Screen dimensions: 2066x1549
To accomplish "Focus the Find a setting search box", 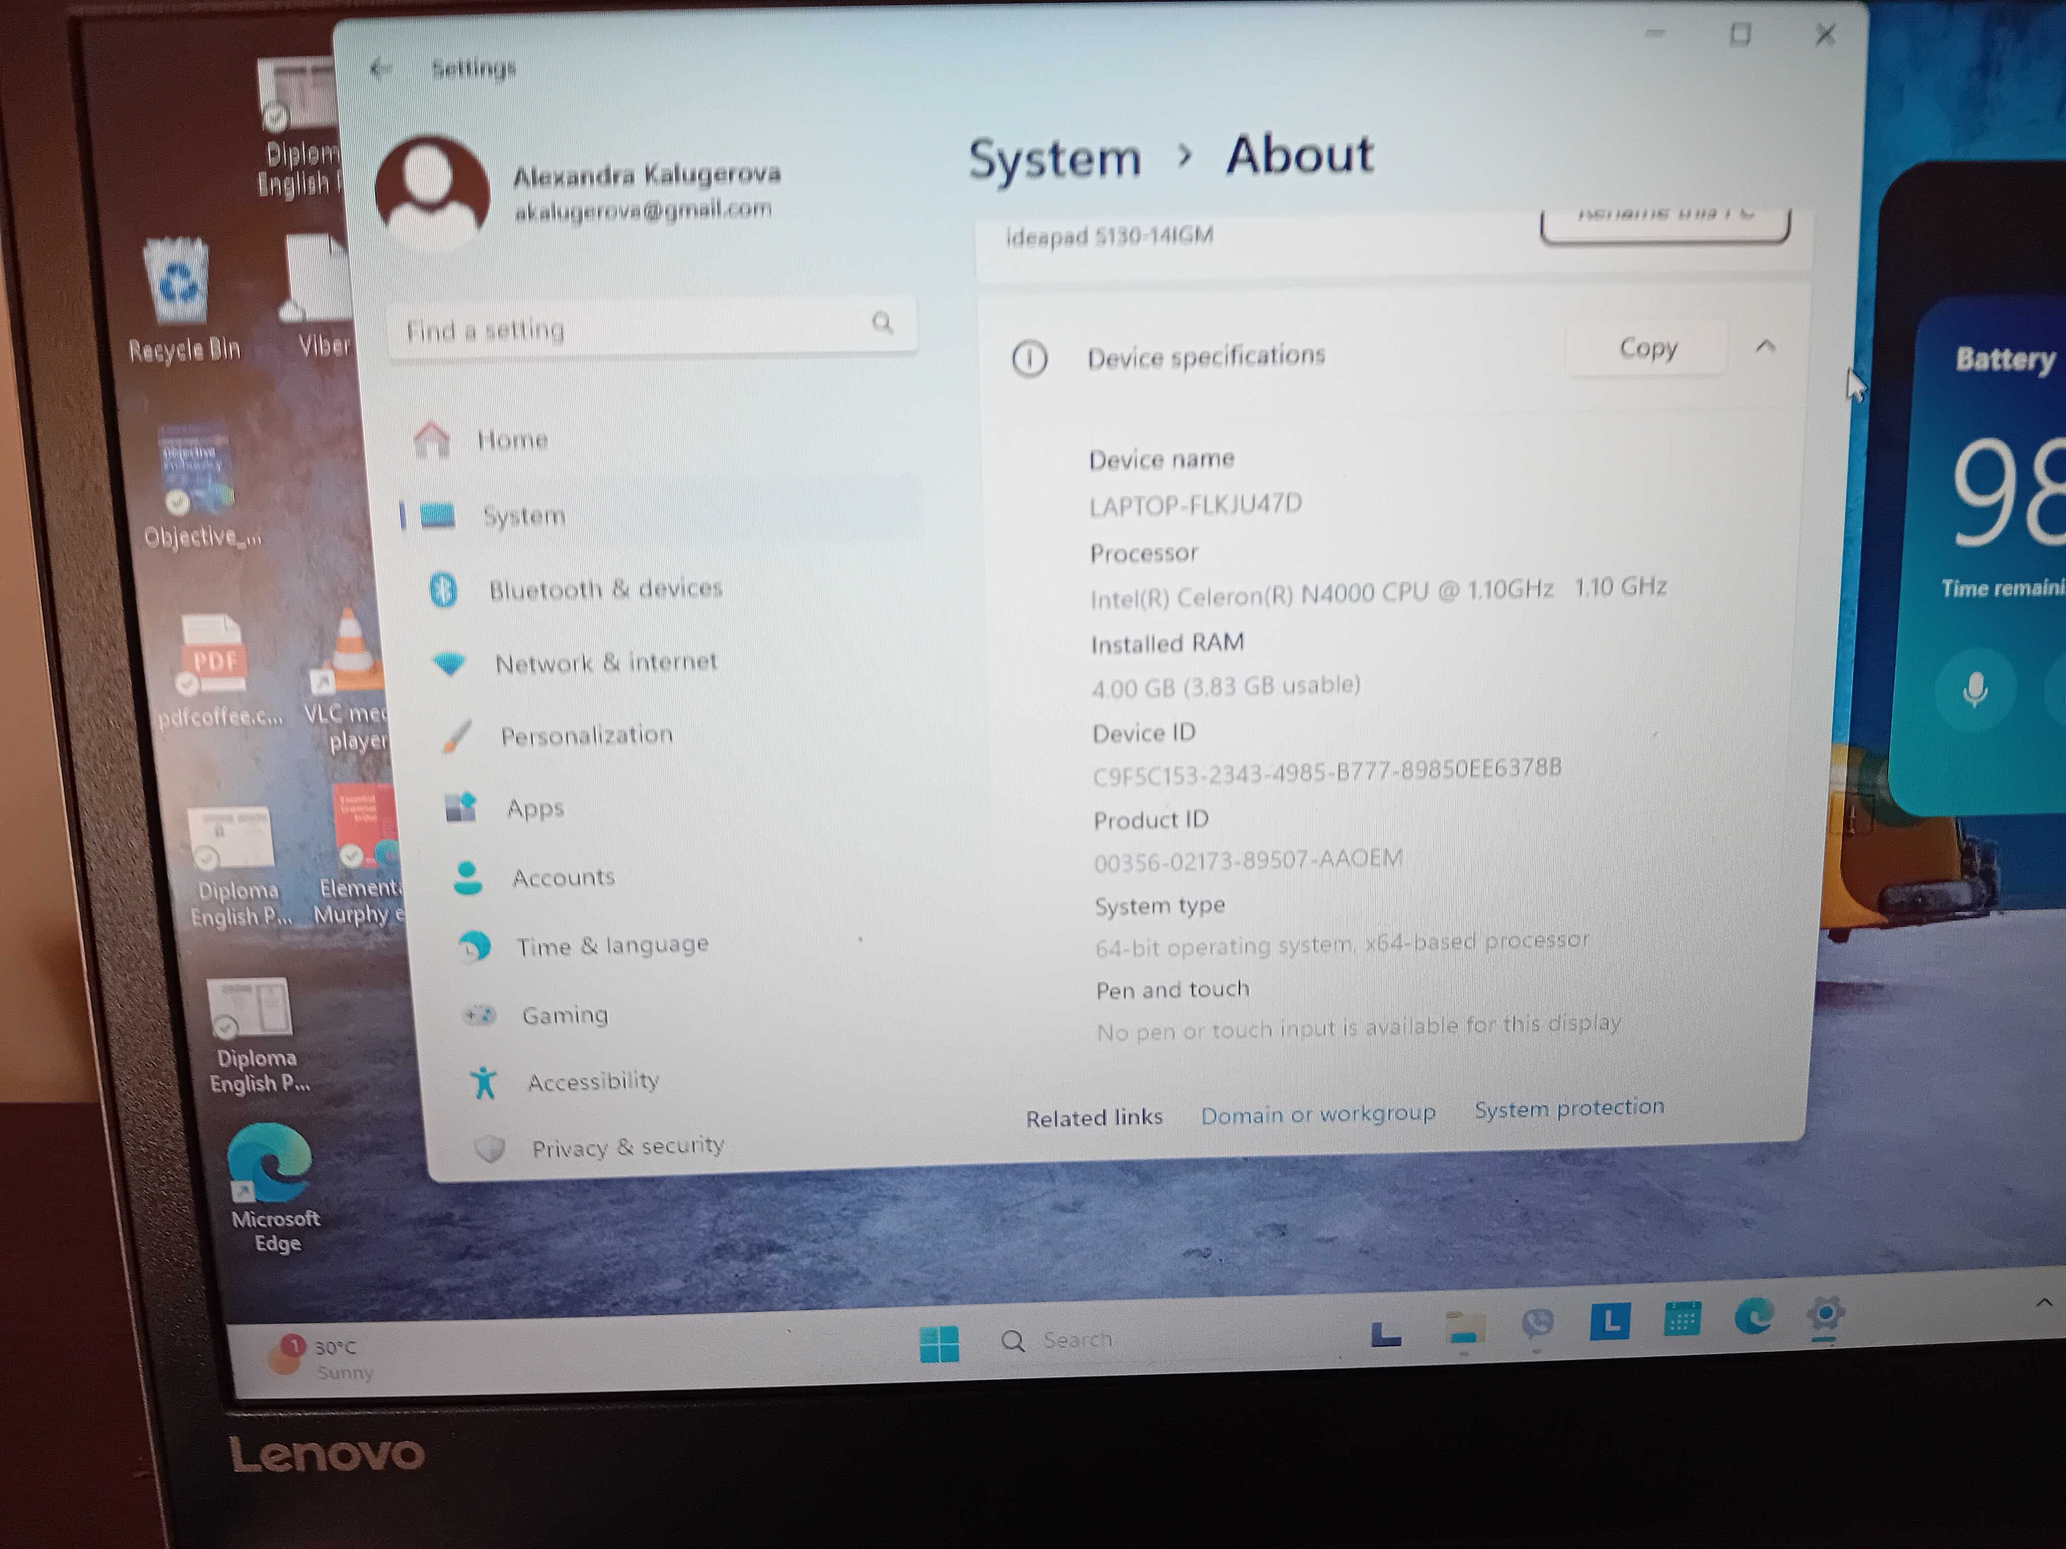I will [x=652, y=327].
